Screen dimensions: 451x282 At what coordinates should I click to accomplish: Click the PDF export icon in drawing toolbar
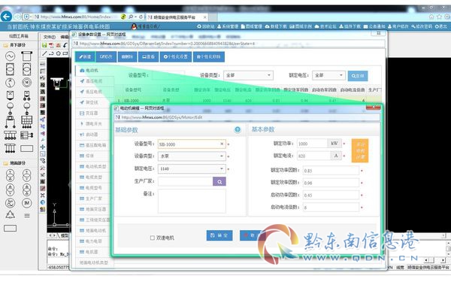pyautogui.click(x=51, y=45)
